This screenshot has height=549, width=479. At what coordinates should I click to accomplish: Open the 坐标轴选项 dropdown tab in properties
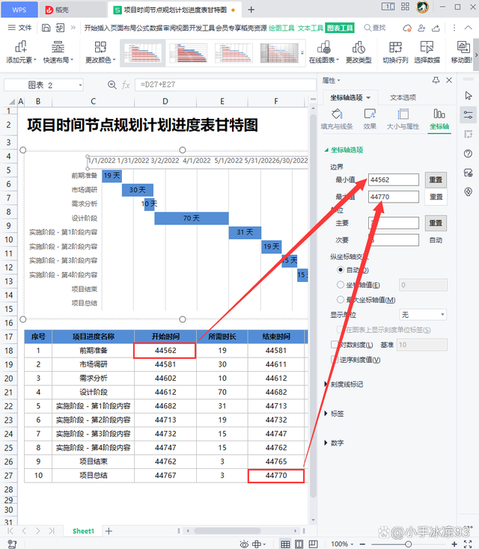tap(350, 97)
